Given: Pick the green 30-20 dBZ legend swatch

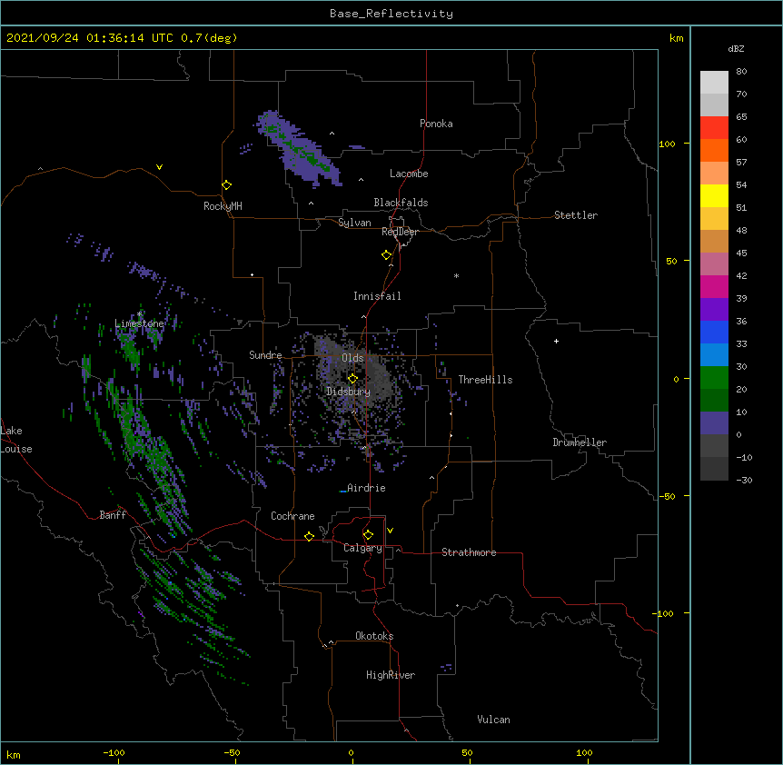Looking at the screenshot, I should pyautogui.click(x=714, y=378).
